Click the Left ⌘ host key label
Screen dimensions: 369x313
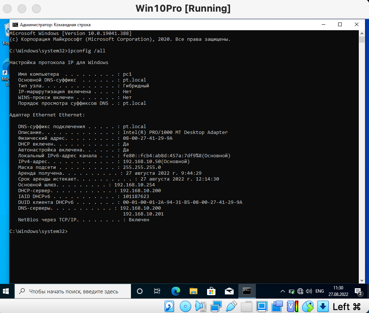coord(347,307)
